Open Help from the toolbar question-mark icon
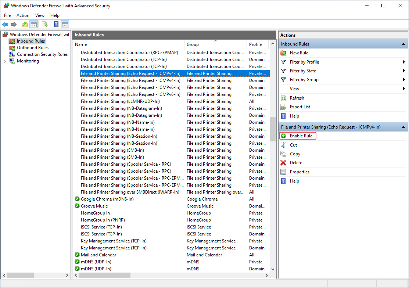This screenshot has height=288, width=409. point(56,25)
